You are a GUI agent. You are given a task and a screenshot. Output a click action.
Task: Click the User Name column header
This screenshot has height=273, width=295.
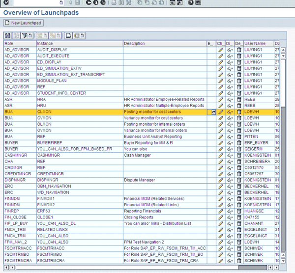click(x=258, y=44)
